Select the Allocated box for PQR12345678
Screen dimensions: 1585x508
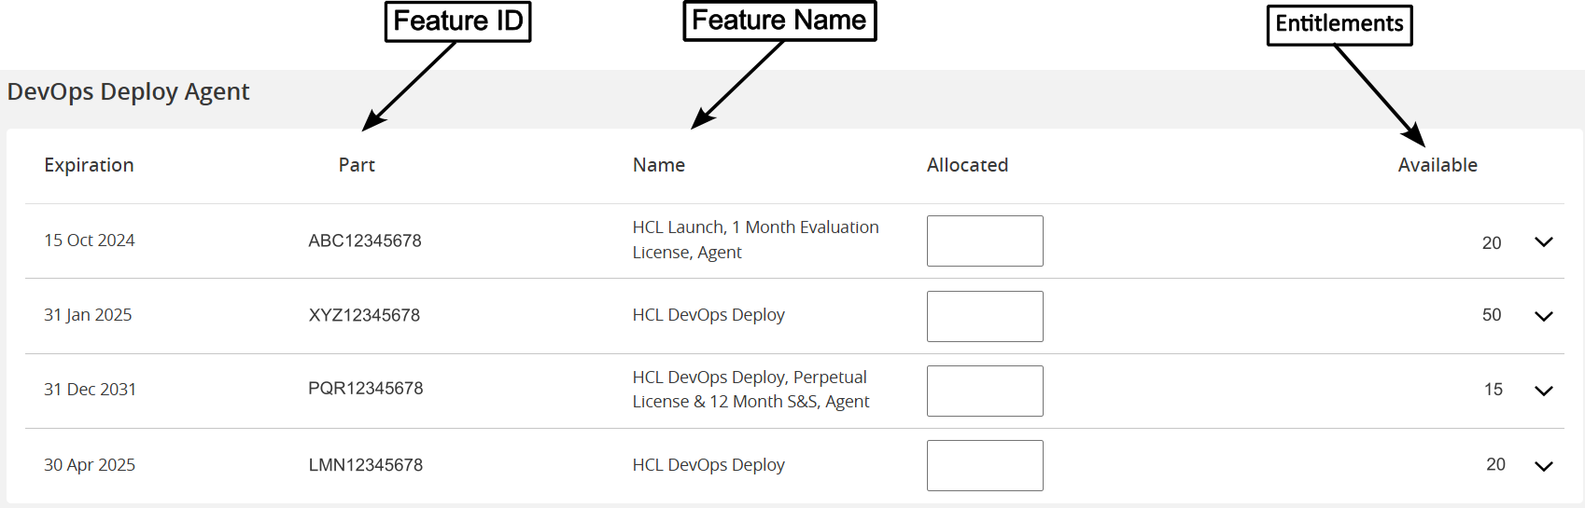pos(985,391)
